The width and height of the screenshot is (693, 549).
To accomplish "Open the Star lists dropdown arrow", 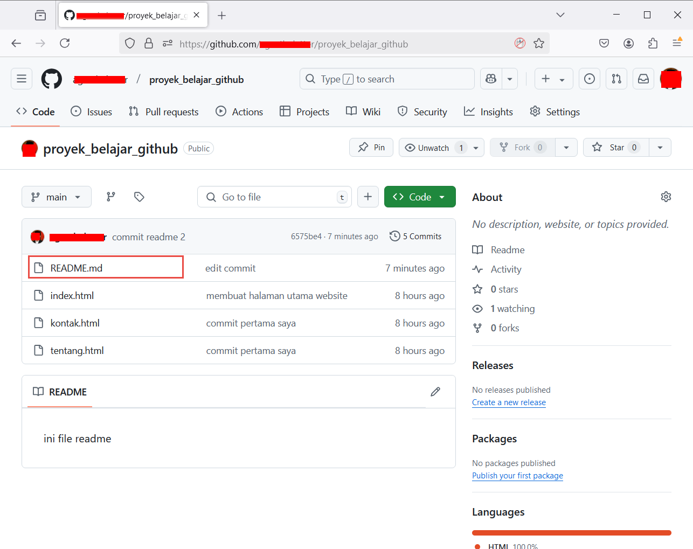I will tap(660, 148).
